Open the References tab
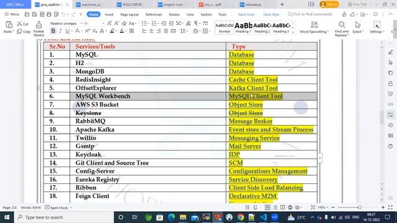397x223 pixels. pyautogui.click(x=154, y=14)
